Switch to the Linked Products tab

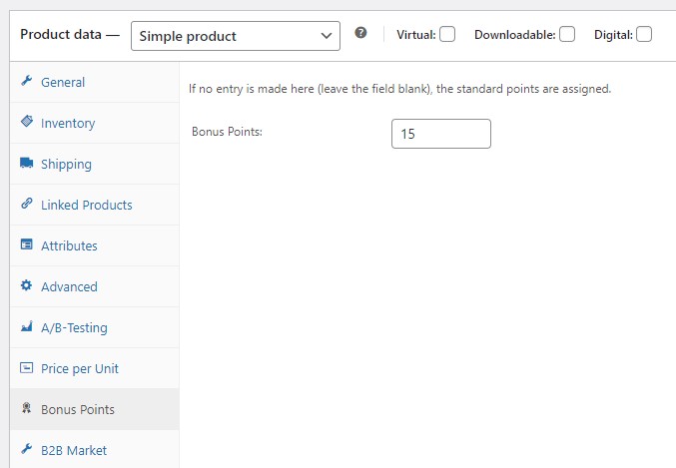point(86,205)
